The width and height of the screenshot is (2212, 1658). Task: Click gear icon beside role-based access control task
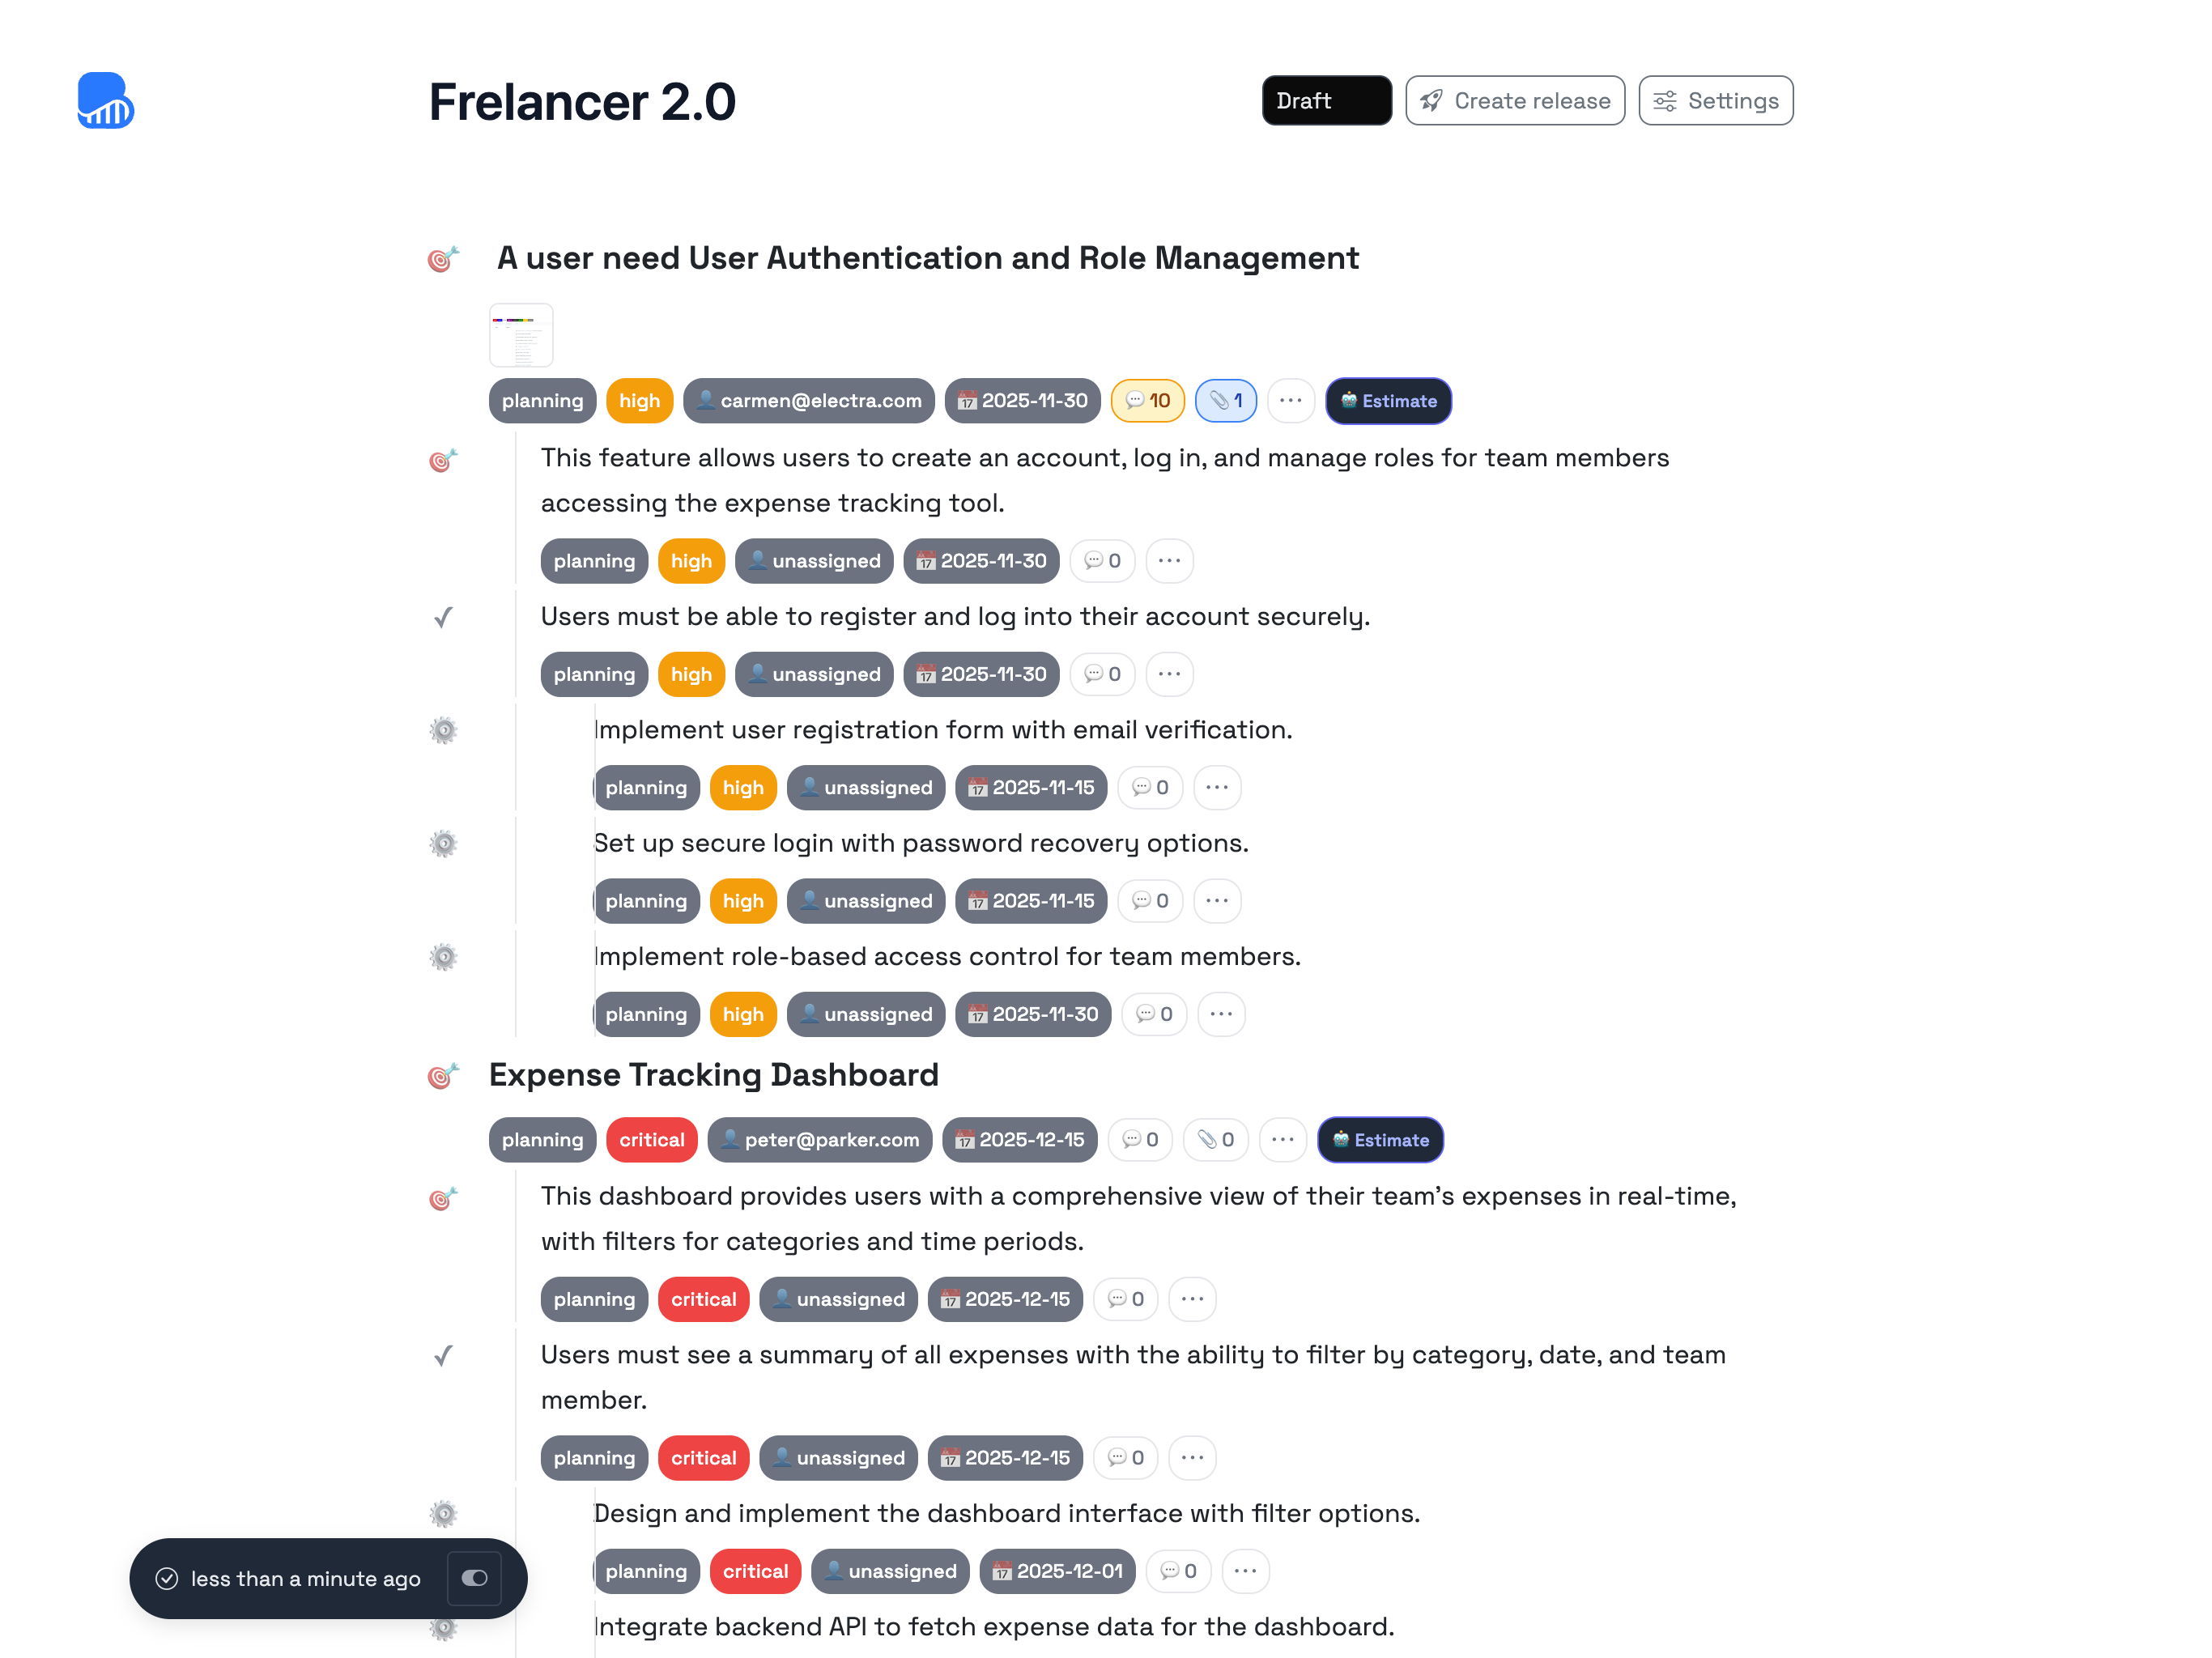click(x=443, y=957)
